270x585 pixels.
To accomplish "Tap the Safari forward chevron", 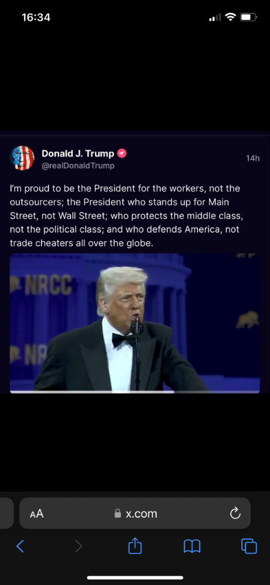I will click(78, 546).
